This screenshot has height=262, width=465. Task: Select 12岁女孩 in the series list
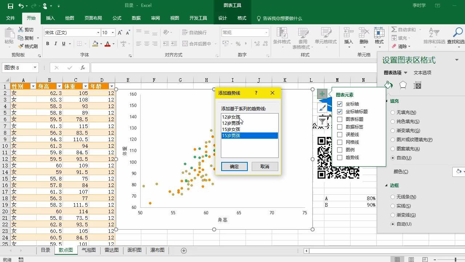click(250, 117)
